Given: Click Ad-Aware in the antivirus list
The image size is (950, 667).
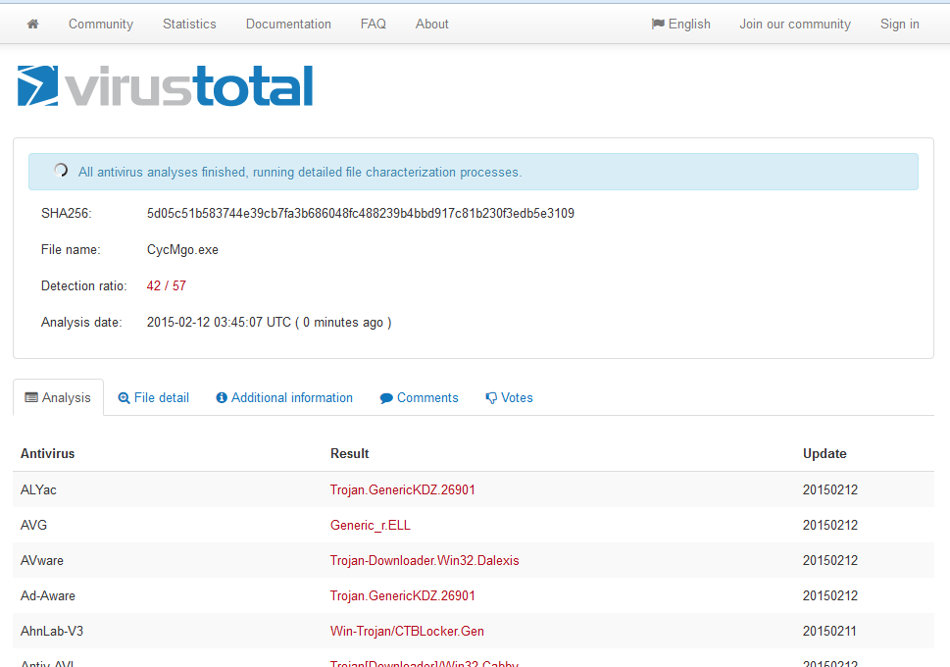Looking at the screenshot, I should (x=48, y=596).
